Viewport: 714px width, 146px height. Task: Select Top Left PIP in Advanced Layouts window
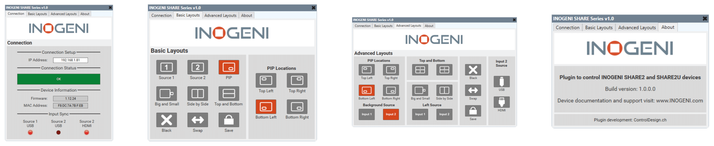pos(366,70)
